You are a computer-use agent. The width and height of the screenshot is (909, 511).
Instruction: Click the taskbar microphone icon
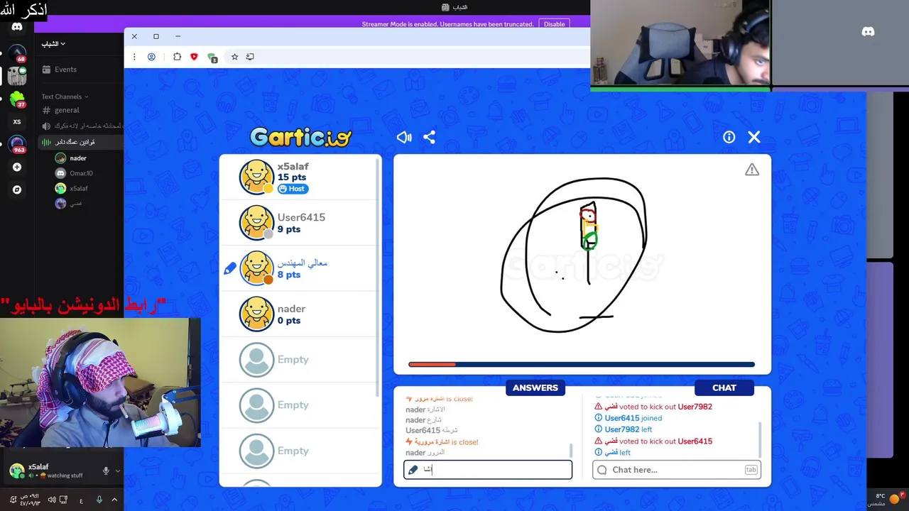(x=99, y=500)
